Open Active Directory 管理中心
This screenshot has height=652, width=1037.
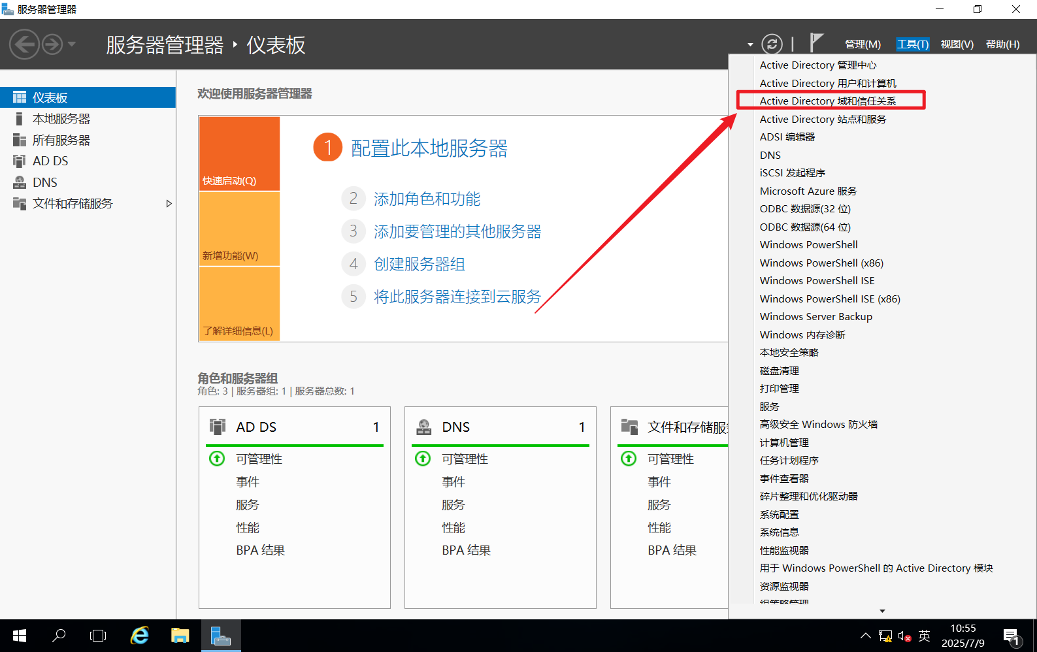click(x=818, y=65)
